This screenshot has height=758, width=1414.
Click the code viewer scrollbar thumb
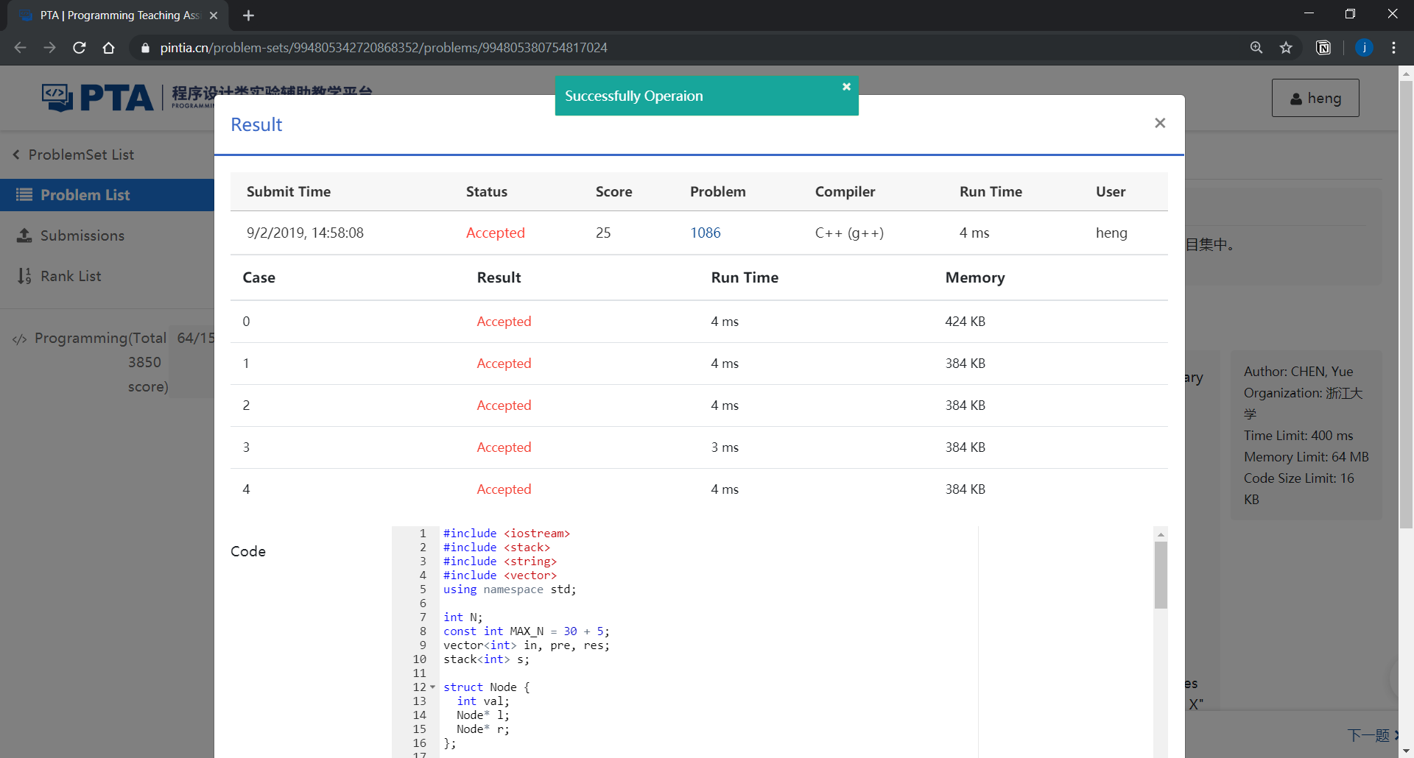click(x=1161, y=575)
